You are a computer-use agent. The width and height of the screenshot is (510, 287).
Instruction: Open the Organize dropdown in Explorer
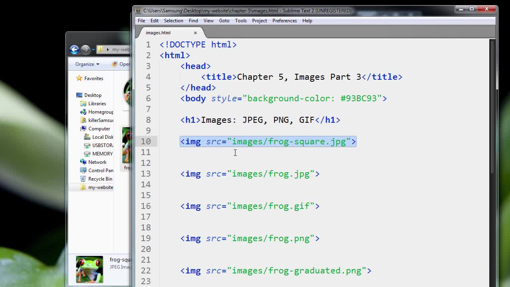(x=87, y=64)
